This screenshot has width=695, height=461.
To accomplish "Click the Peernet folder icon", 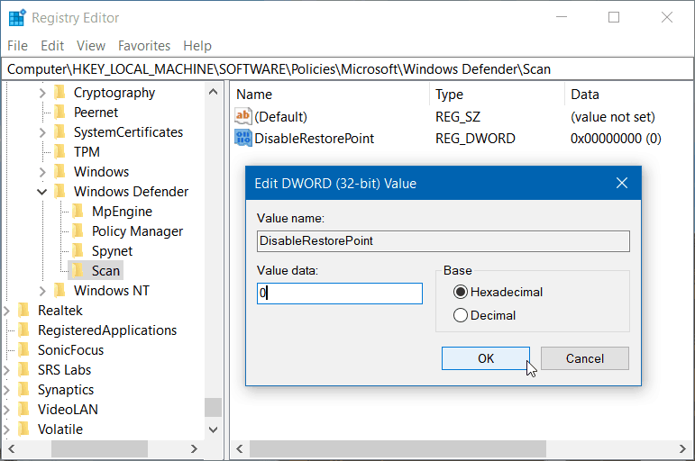I will point(59,112).
